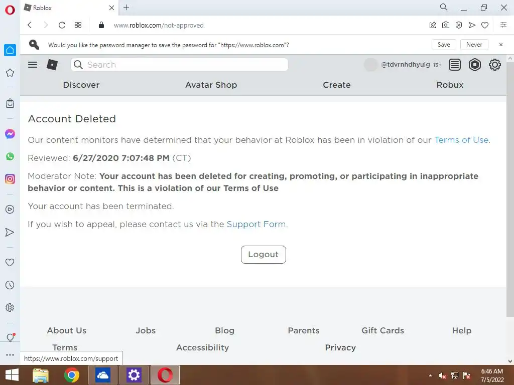This screenshot has width=514, height=385.
Task: Go back to the previous page
Action: [30, 25]
